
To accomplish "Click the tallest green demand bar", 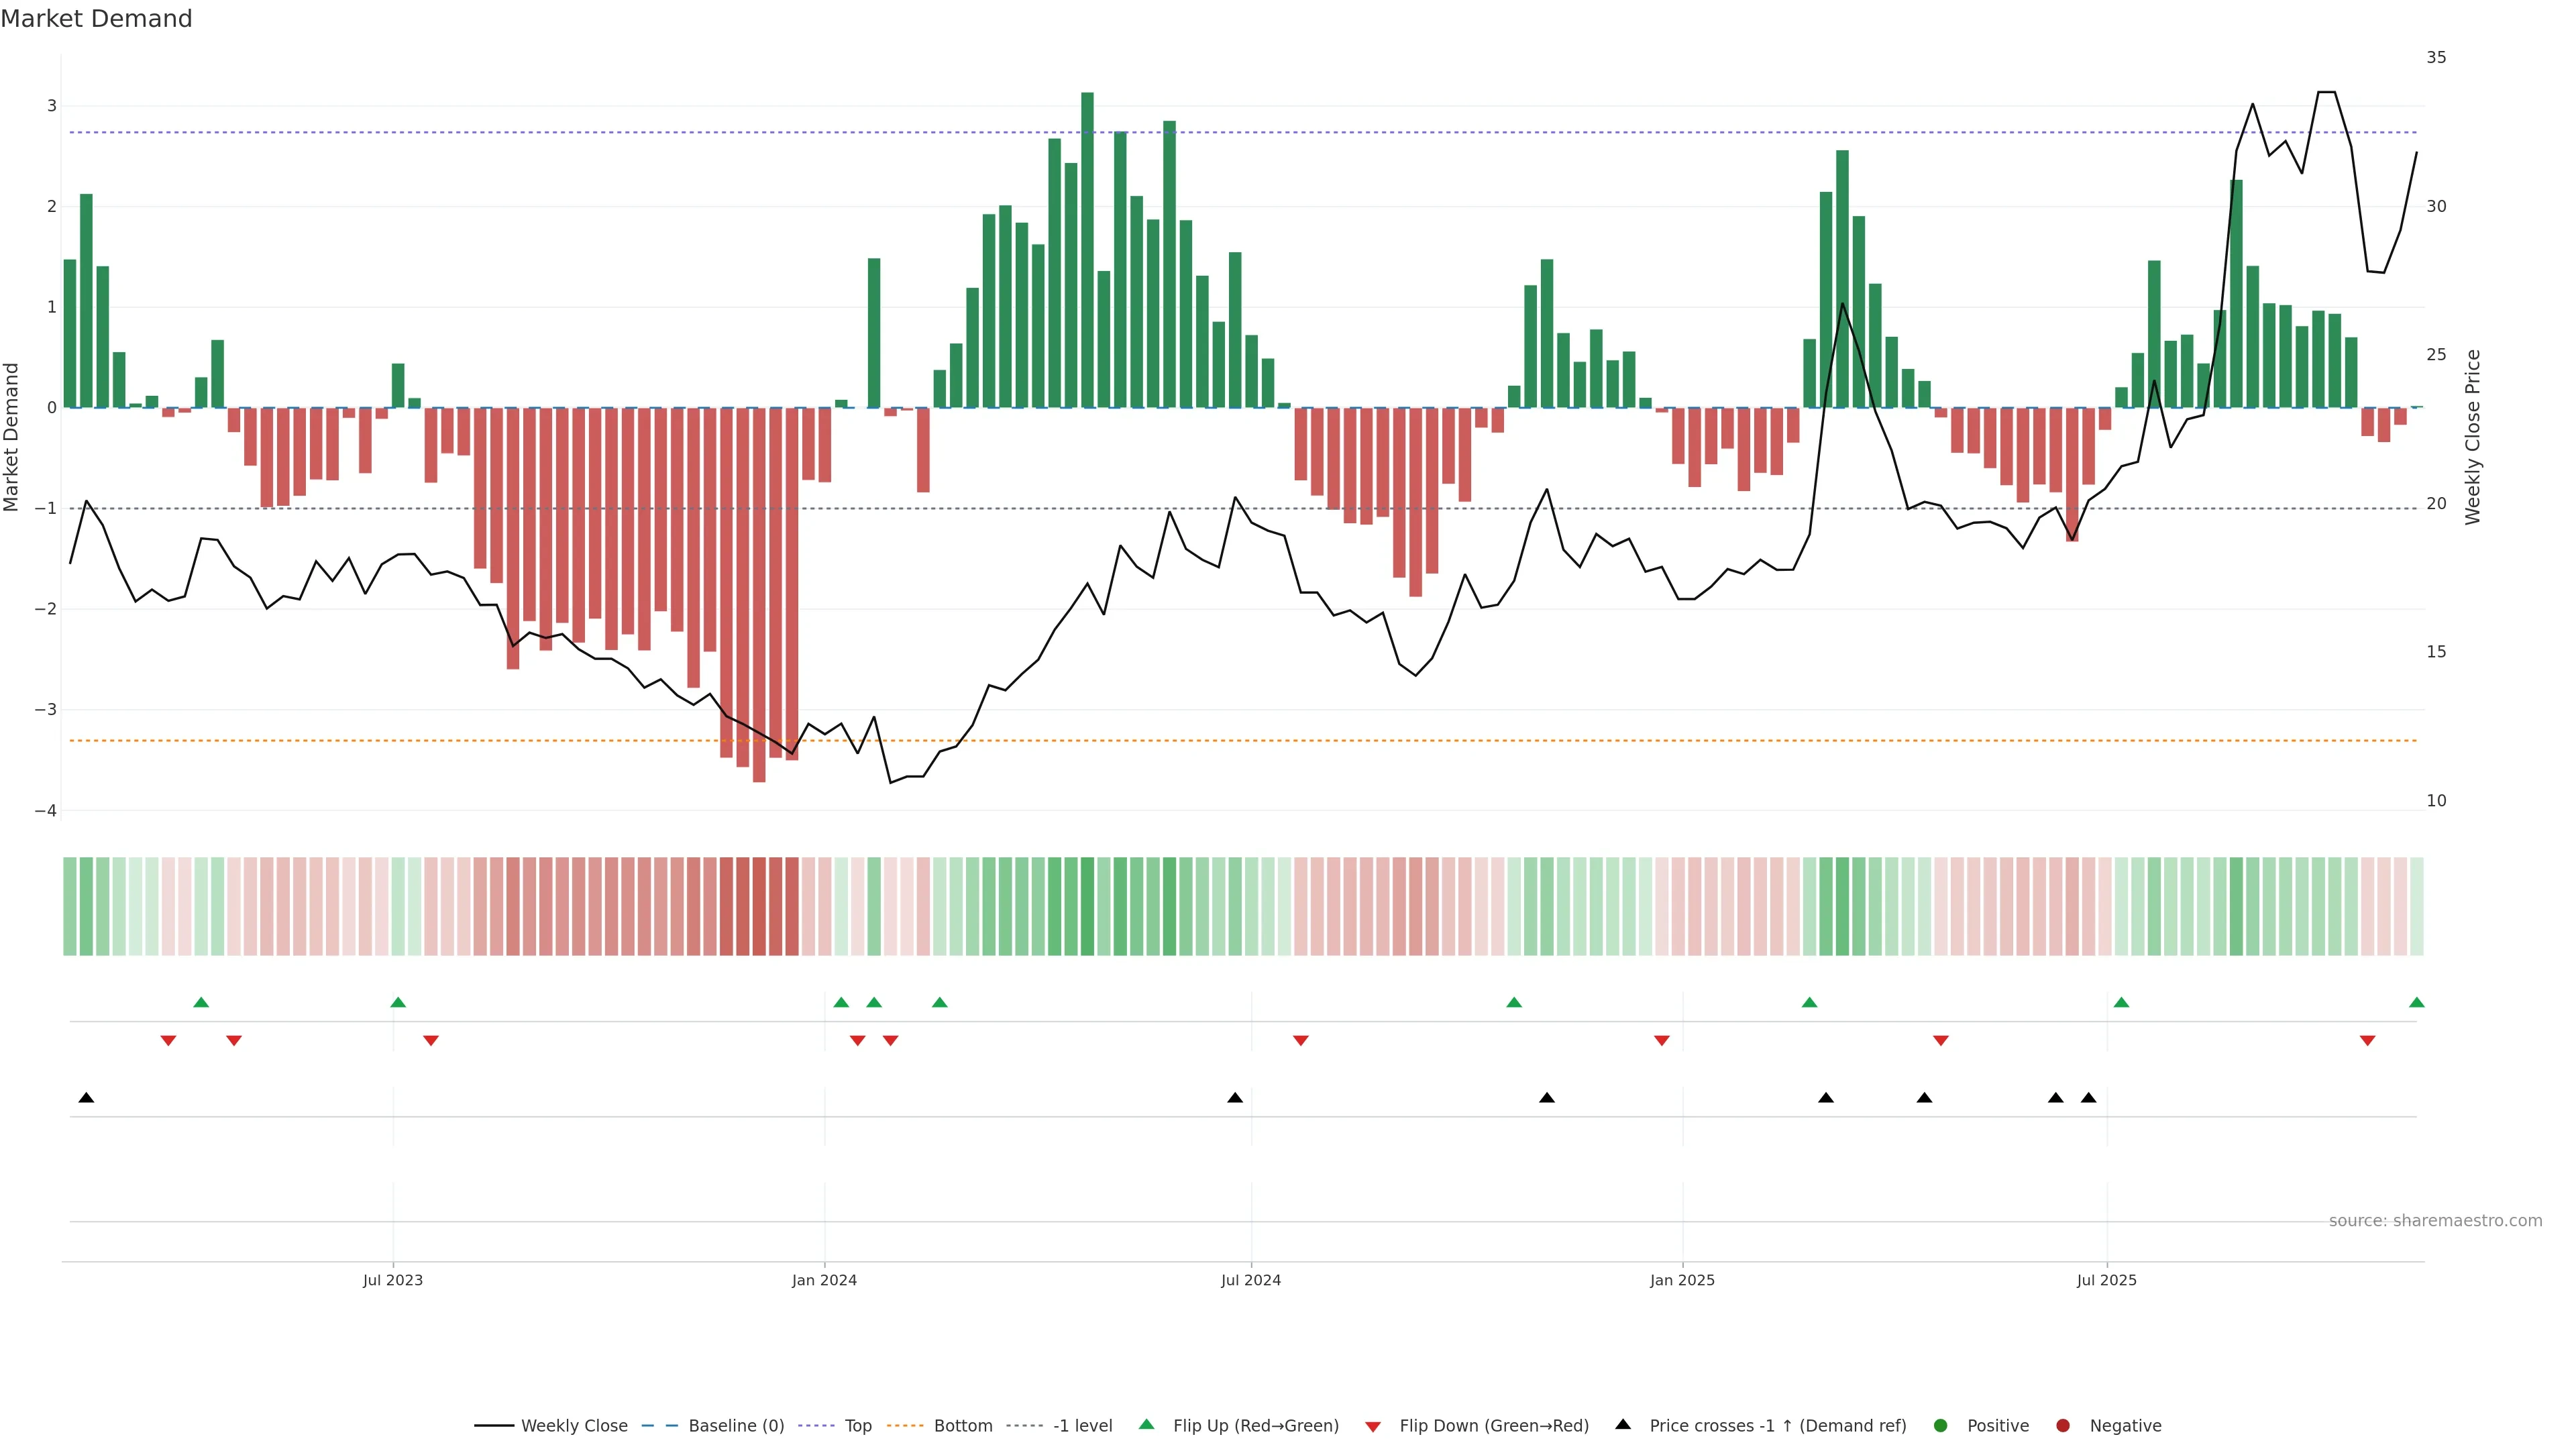I will (x=1087, y=250).
